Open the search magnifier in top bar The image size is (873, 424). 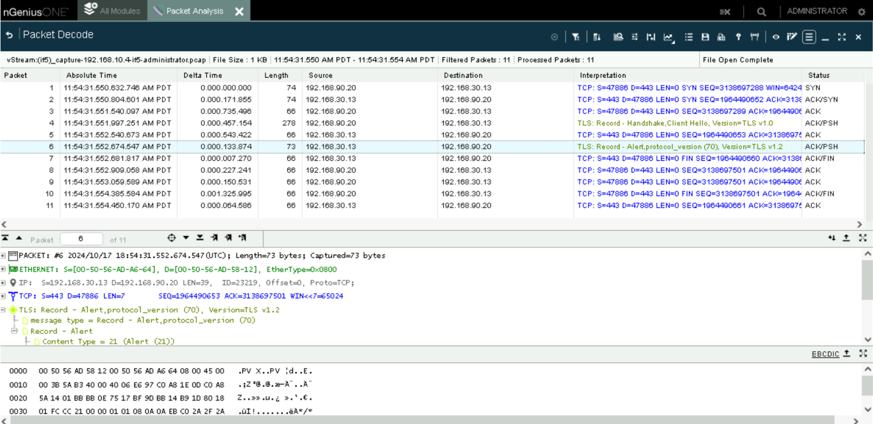click(761, 11)
